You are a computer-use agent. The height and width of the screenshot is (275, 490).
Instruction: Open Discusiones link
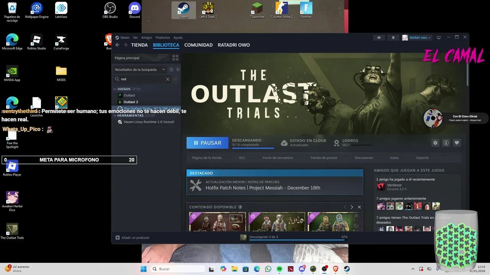pyautogui.click(x=364, y=158)
